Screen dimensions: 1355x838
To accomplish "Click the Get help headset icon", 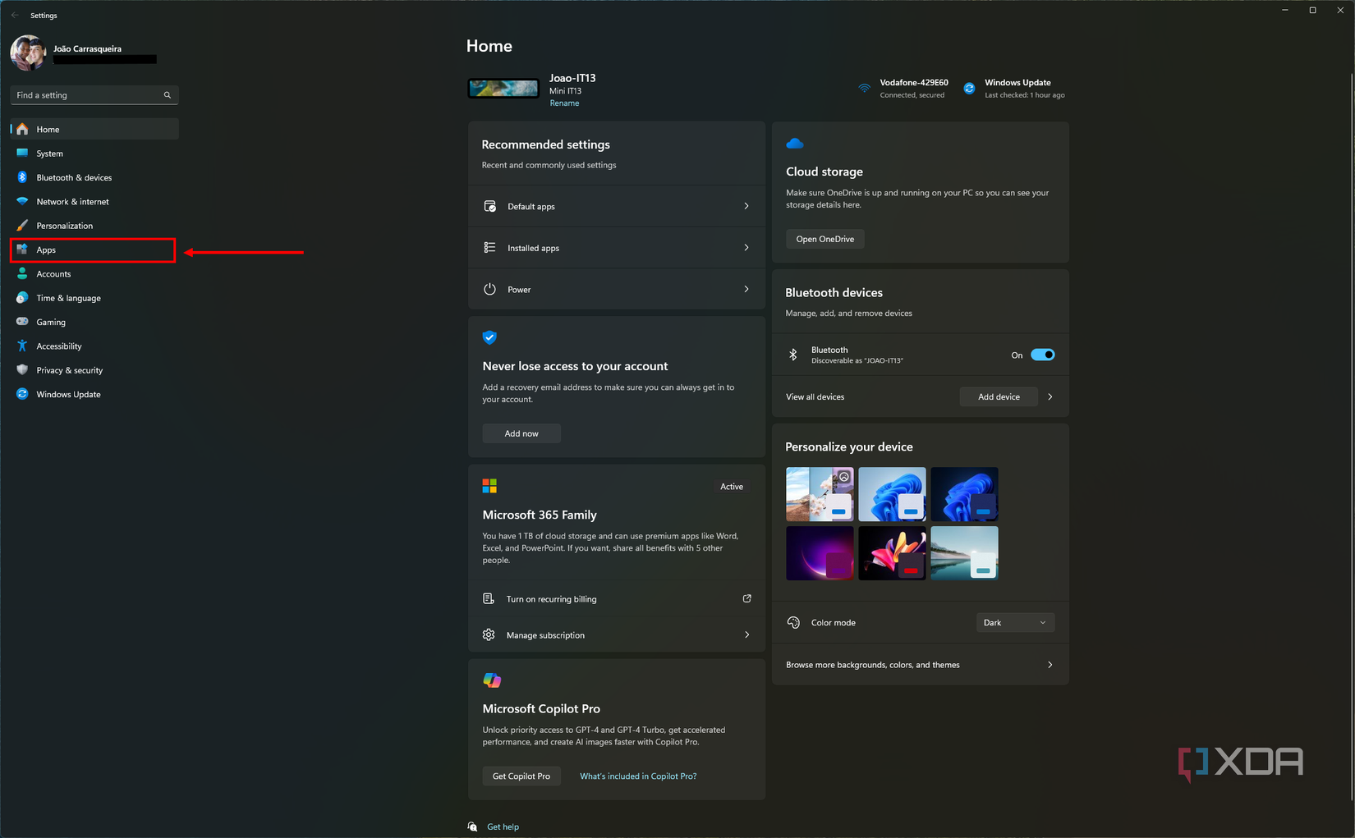I will [472, 827].
